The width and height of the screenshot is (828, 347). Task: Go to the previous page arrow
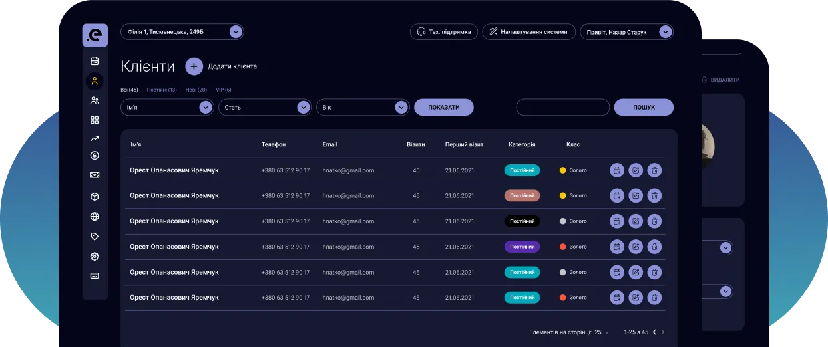[x=654, y=332]
